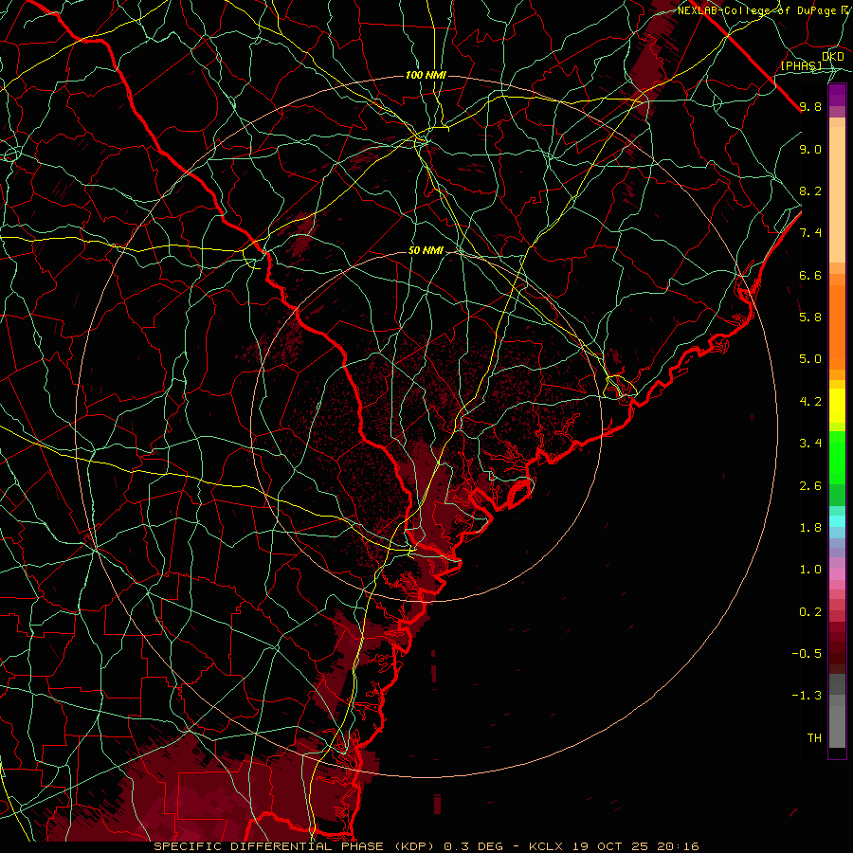Click the KCLX station ID in the caption
The width and height of the screenshot is (853, 853).
547,846
